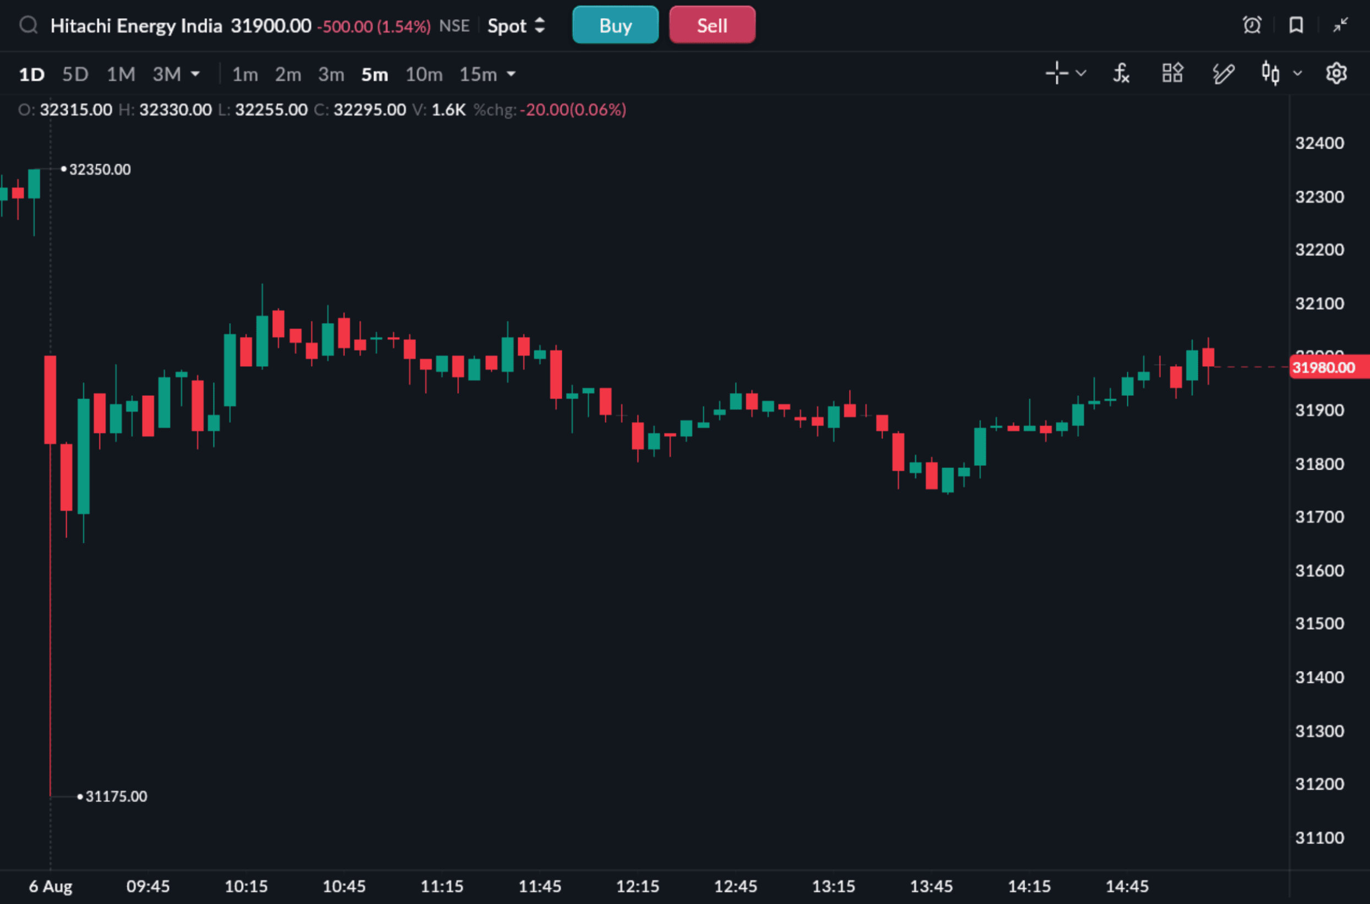Click the Sell button

(x=712, y=25)
